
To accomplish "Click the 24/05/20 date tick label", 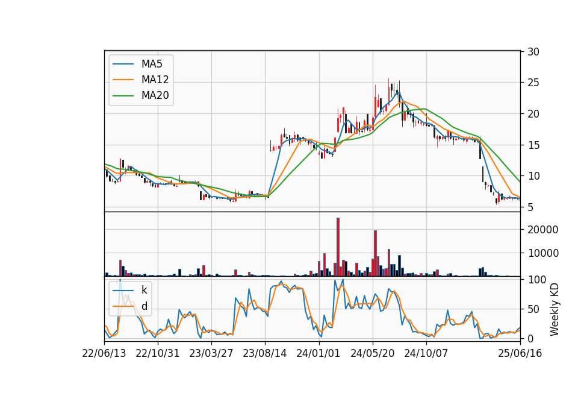I will pos(372,353).
